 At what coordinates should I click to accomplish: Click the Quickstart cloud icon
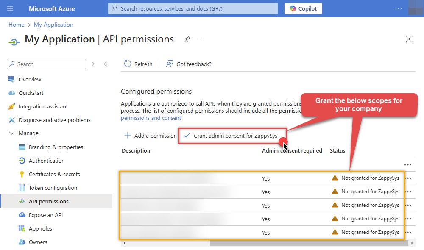11,93
